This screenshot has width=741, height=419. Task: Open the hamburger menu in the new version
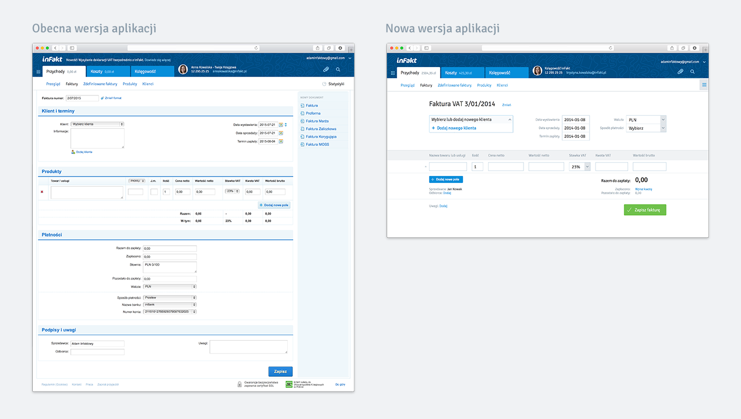coord(704,85)
